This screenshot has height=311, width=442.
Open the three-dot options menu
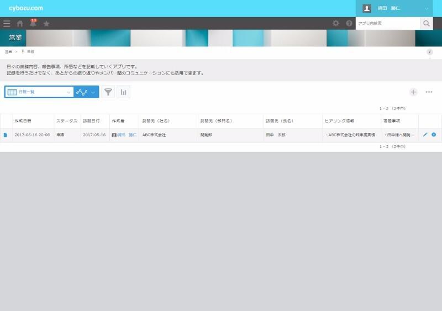pyautogui.click(x=429, y=92)
